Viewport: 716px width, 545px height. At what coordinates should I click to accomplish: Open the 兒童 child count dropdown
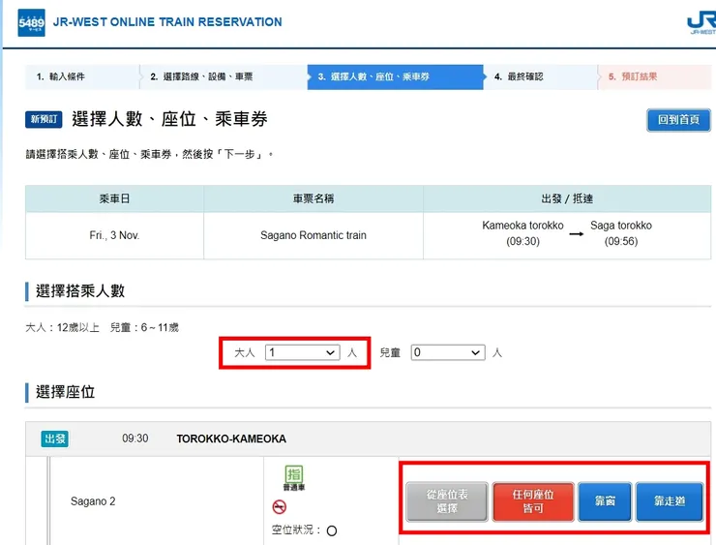(447, 353)
